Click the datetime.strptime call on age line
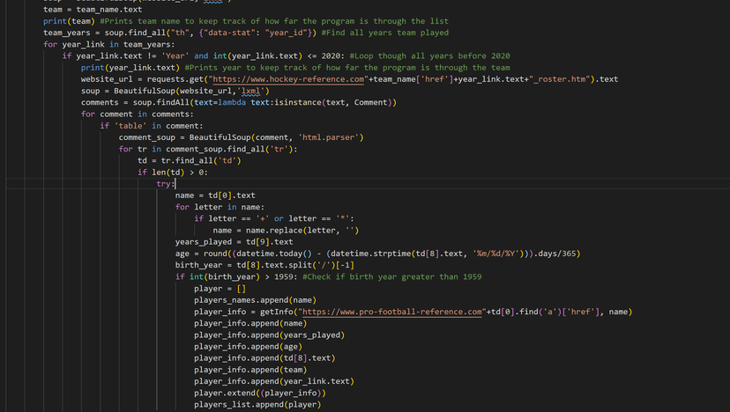The image size is (730, 412). 427,254
